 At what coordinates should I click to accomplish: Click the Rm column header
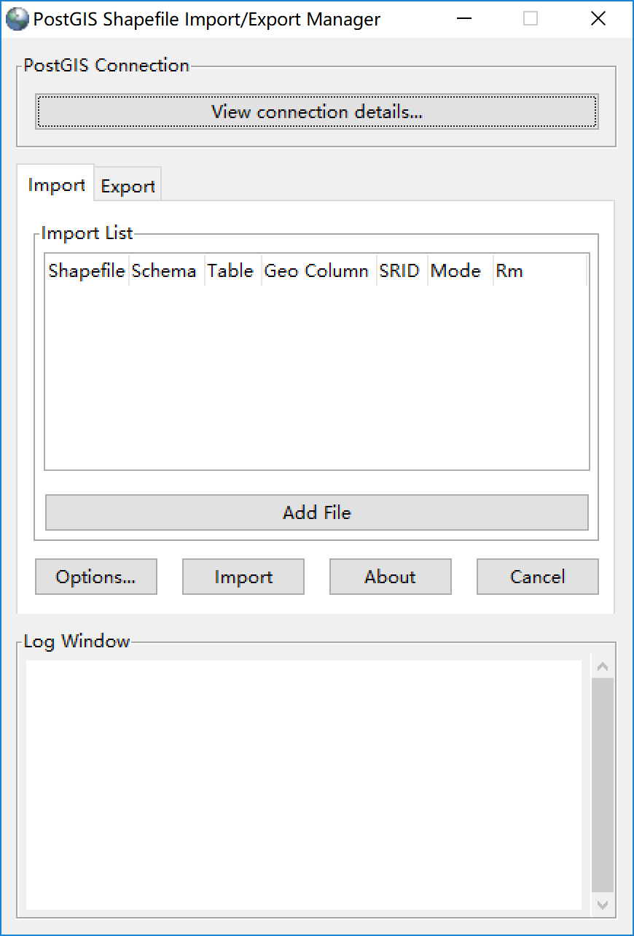tap(510, 271)
